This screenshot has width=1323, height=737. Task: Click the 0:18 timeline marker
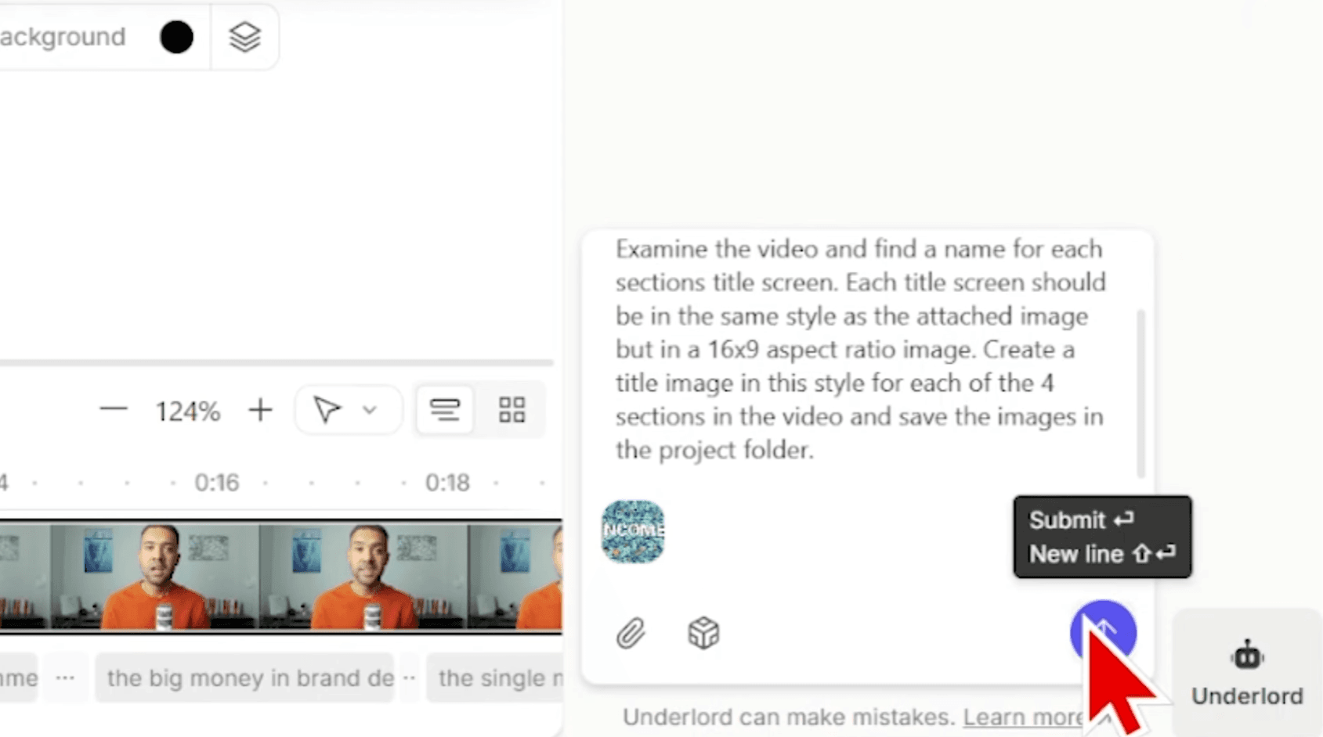pyautogui.click(x=447, y=483)
